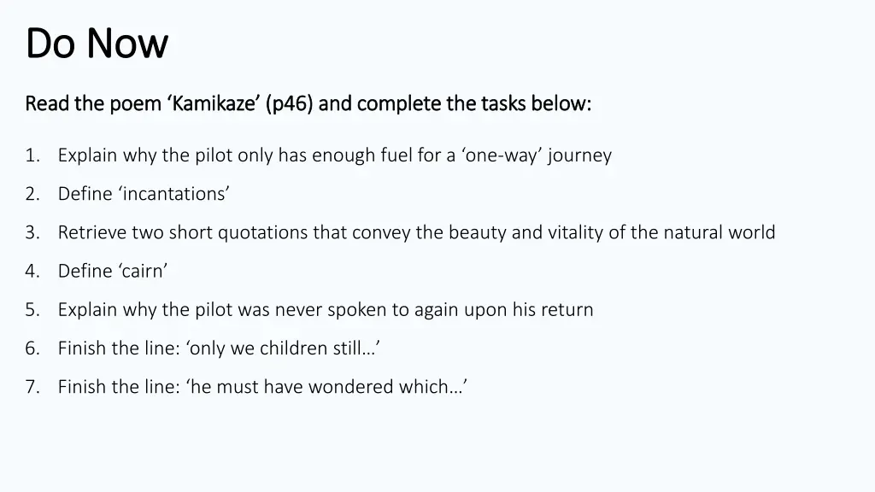
Task: Click list number 1
Action: (x=32, y=155)
